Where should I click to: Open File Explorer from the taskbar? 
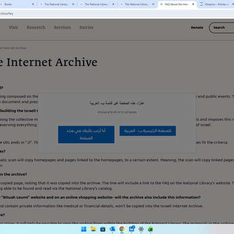(x=93, y=229)
